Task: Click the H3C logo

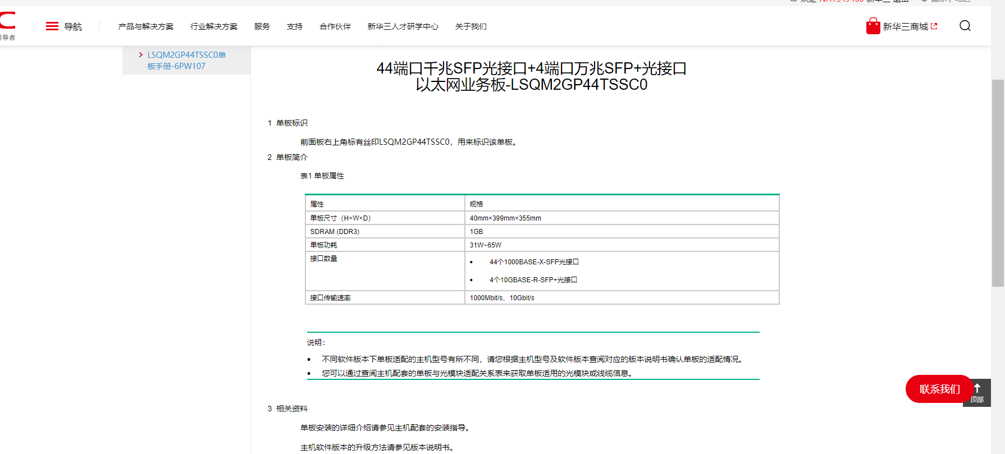Action: pyautogui.click(x=7, y=26)
